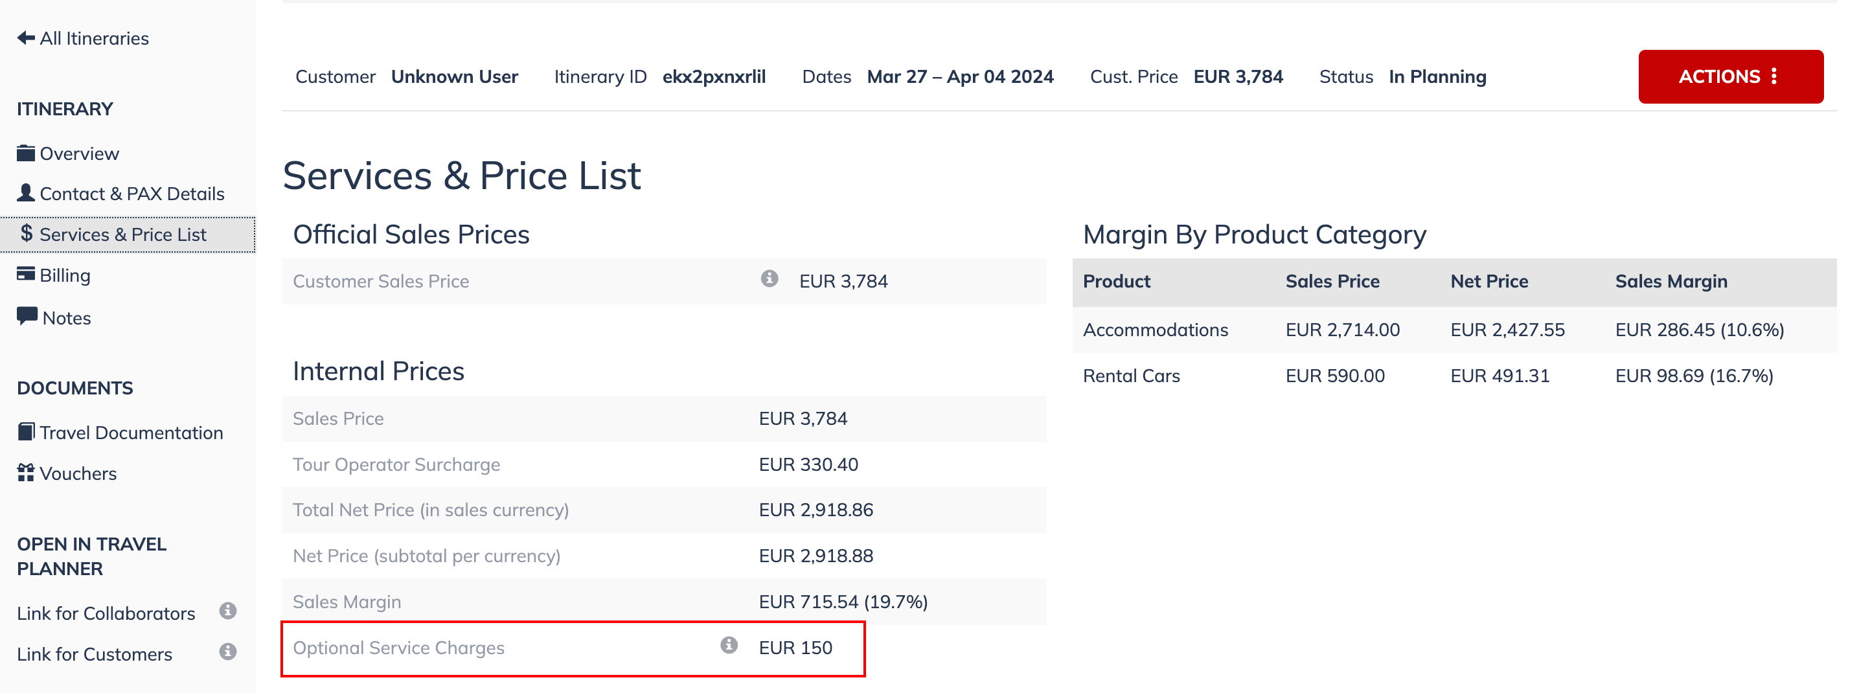Click the Customer Sales Price value EUR 3,784

coord(843,282)
